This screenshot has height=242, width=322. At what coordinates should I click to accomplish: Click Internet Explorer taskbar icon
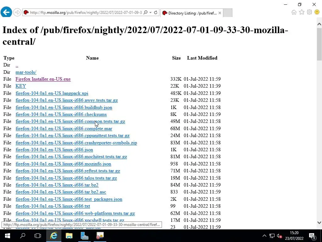53,236
